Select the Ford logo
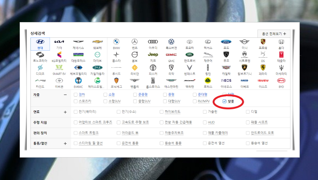Image resolution: width=318 pixels, height=180 pixels. coord(226,42)
